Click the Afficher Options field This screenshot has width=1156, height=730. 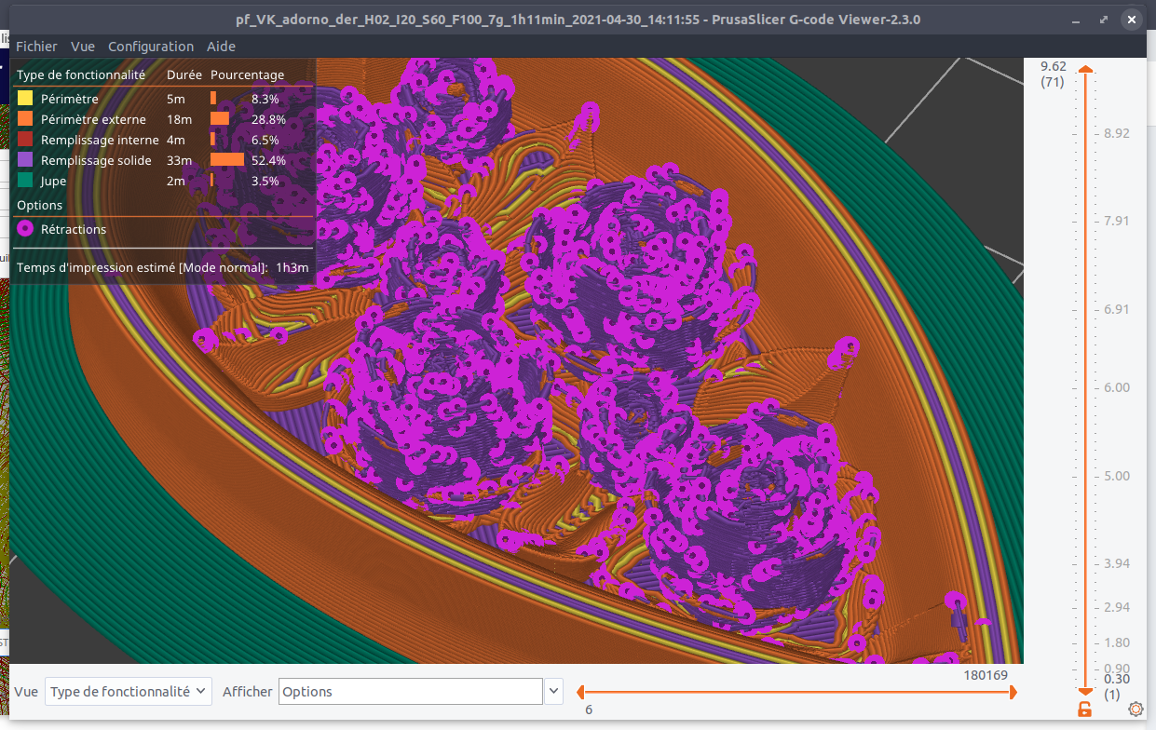click(411, 692)
